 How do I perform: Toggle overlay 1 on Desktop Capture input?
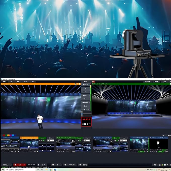[x=2, y=152]
